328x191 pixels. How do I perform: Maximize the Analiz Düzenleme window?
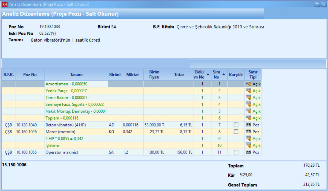coord(317,4)
